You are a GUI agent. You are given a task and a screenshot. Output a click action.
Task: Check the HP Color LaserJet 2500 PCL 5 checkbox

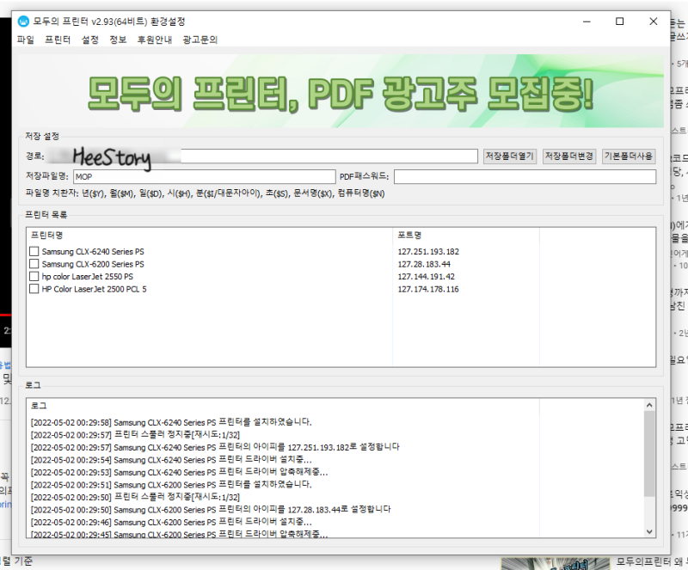coord(34,289)
